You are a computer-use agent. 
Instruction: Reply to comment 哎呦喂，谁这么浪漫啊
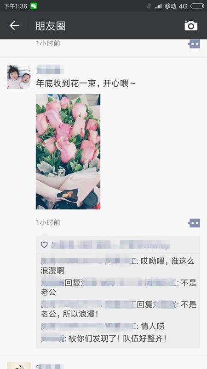[118, 266]
